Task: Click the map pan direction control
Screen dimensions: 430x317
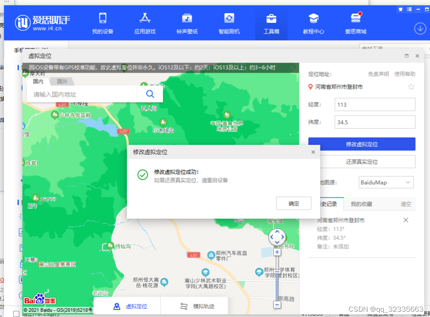Action: [x=277, y=237]
